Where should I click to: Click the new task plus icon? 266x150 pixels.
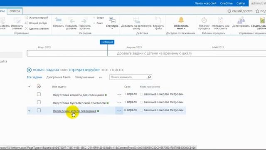[x=29, y=70]
